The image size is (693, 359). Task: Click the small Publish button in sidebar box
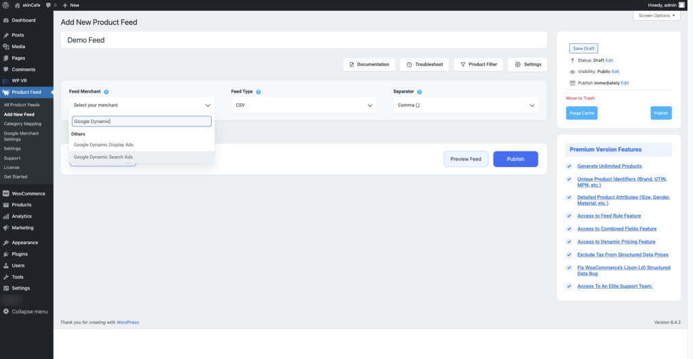pos(661,113)
